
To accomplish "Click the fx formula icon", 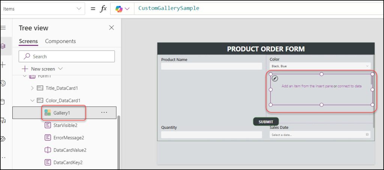I will [103, 9].
